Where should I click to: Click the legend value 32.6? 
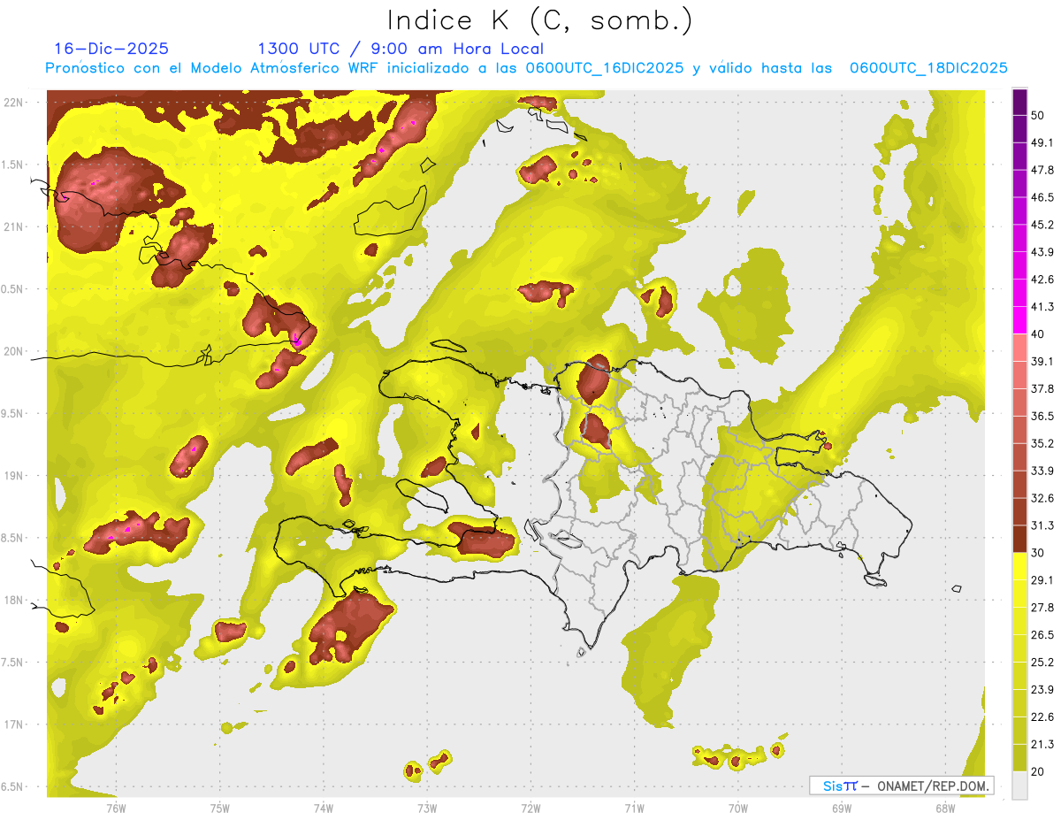[1042, 498]
